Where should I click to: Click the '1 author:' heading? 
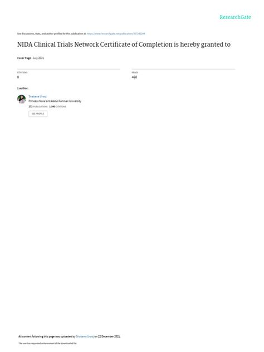(22, 88)
